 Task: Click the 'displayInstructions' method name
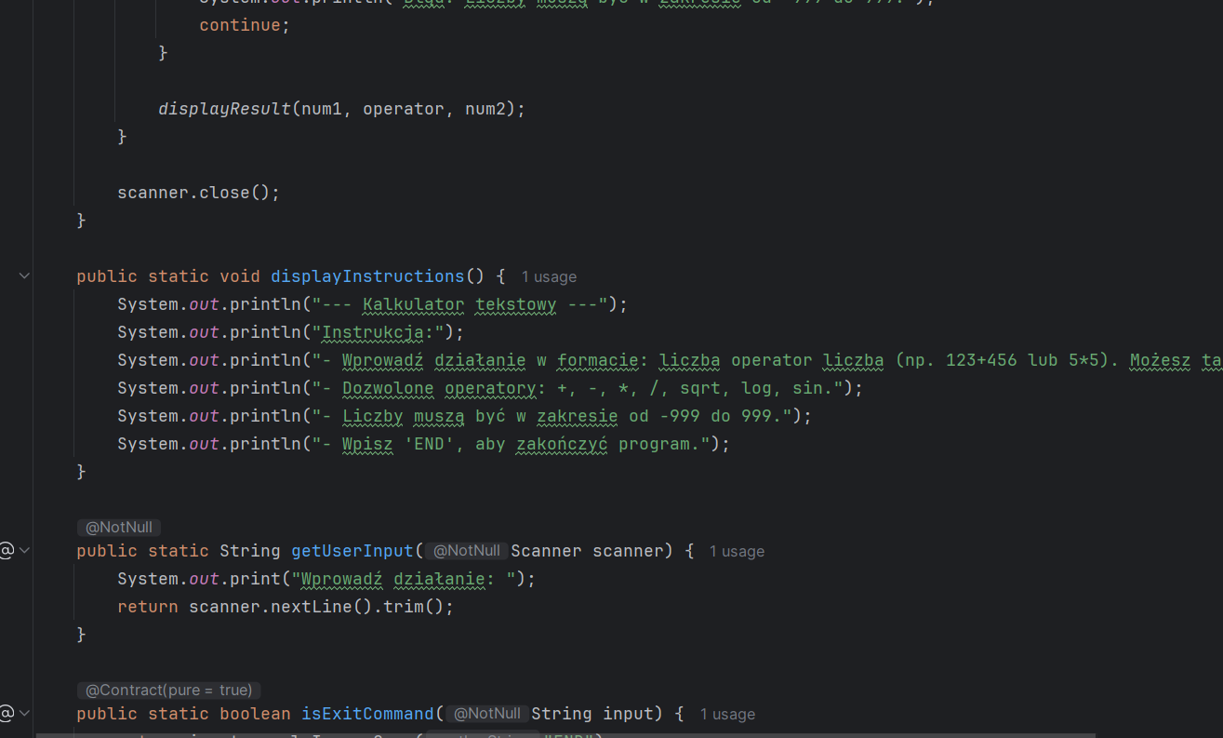pyautogui.click(x=367, y=276)
